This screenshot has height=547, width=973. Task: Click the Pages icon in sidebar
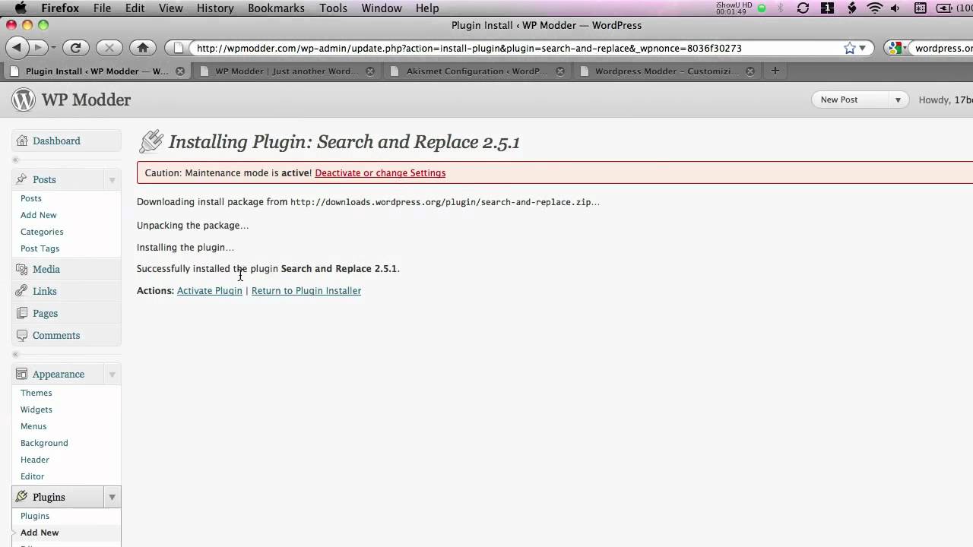point(21,313)
